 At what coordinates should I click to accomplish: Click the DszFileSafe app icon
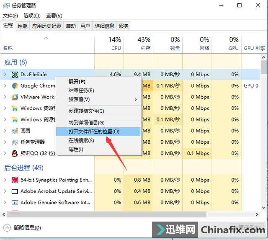coord(15,75)
